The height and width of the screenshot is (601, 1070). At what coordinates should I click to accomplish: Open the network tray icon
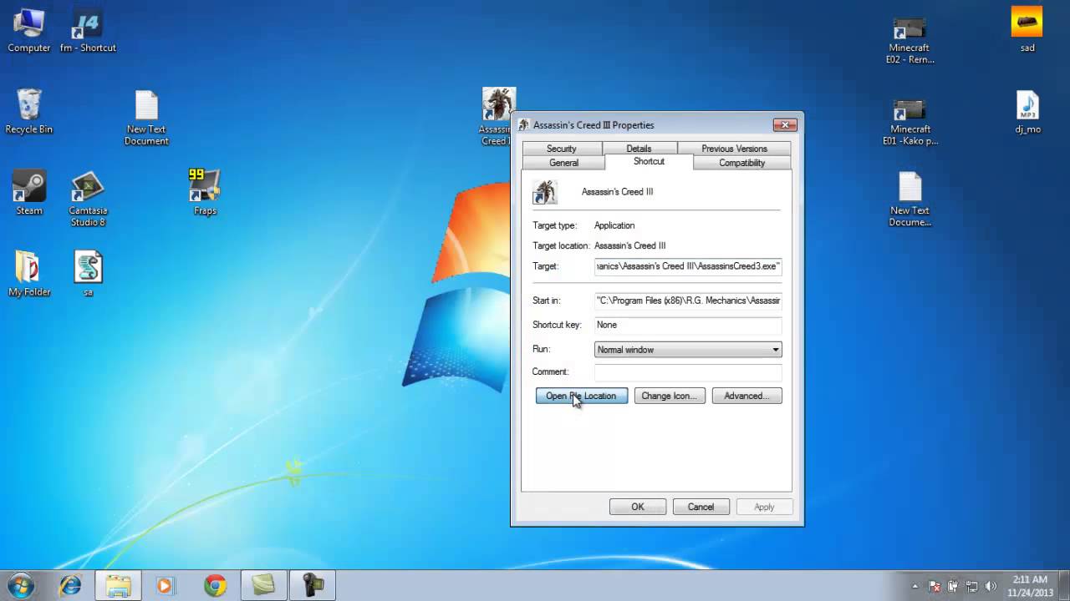[972, 586]
